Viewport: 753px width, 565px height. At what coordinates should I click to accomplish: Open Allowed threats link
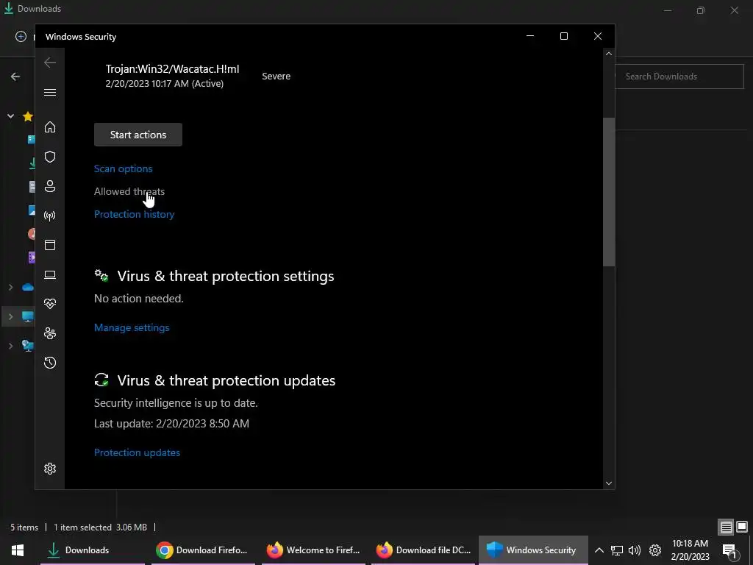(x=129, y=191)
